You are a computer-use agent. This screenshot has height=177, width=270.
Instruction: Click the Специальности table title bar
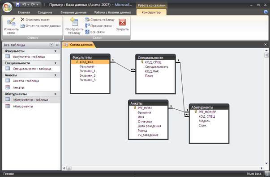[x=155, y=58]
